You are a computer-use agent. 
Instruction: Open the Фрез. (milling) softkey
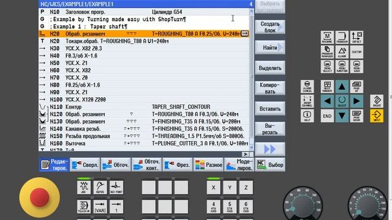pos(178,164)
